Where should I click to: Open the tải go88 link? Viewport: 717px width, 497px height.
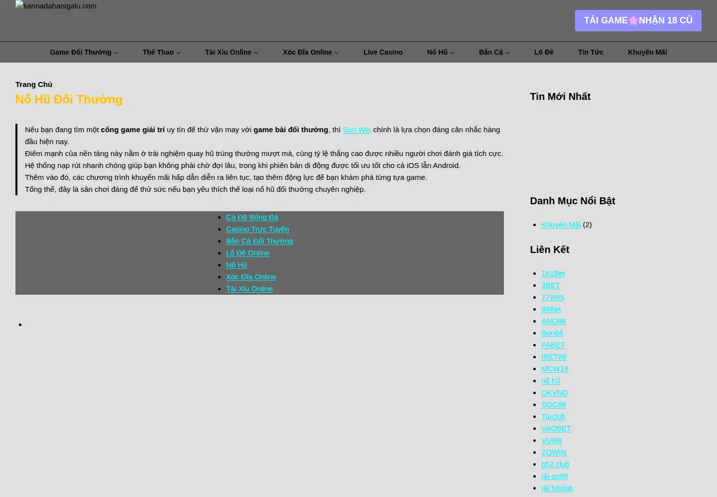pyautogui.click(x=555, y=476)
